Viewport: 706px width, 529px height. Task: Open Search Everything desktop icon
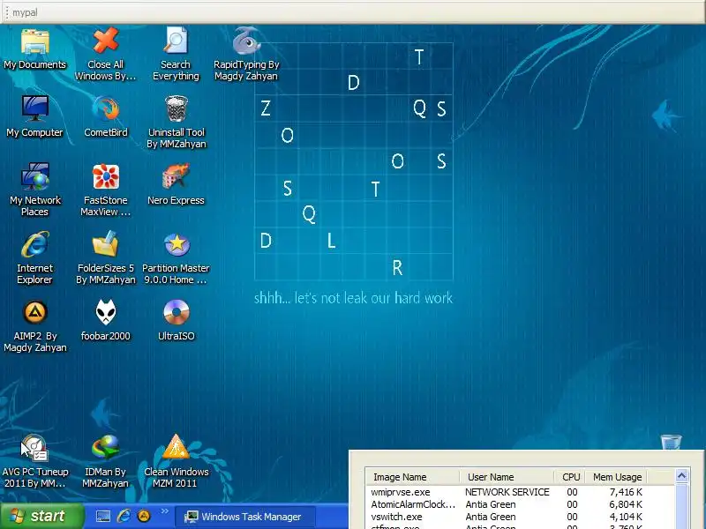(x=176, y=54)
